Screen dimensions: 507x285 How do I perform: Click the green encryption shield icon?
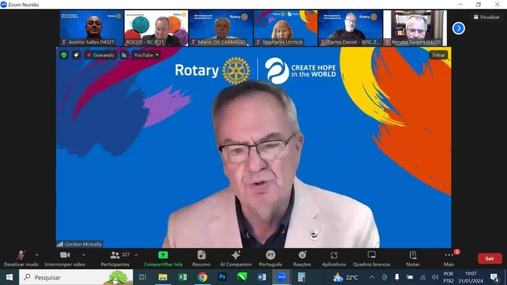point(64,55)
